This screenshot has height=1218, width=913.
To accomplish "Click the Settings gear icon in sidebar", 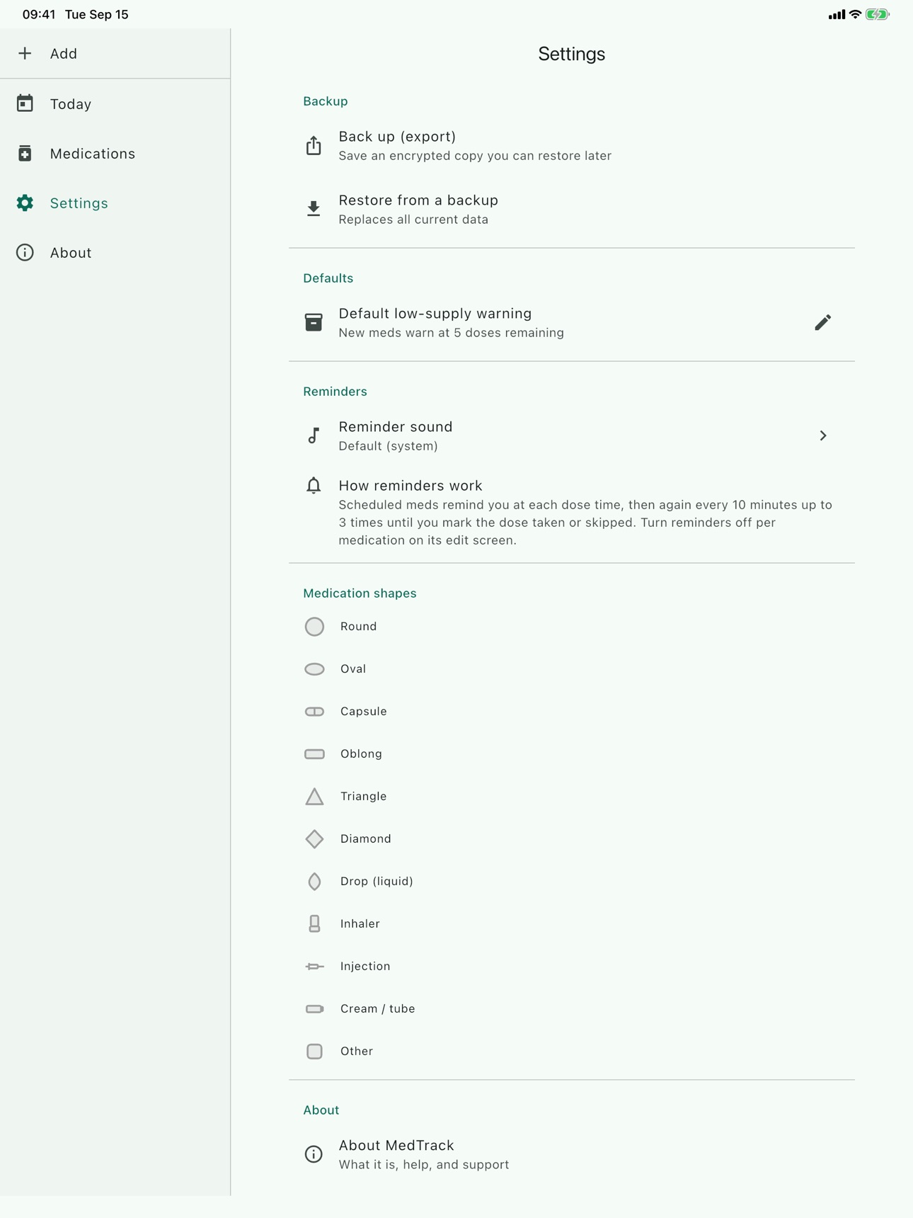I will tap(25, 203).
